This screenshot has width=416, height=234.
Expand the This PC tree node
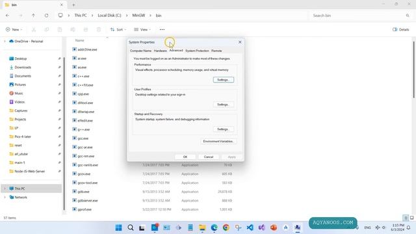click(x=5, y=188)
